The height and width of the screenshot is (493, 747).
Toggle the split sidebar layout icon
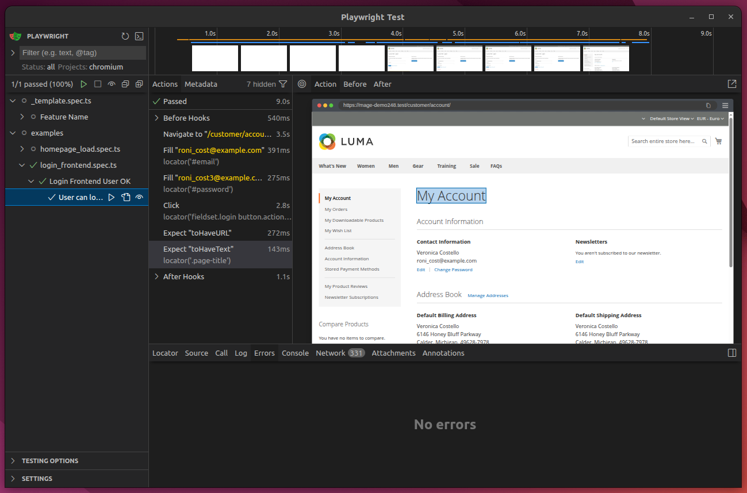click(731, 353)
